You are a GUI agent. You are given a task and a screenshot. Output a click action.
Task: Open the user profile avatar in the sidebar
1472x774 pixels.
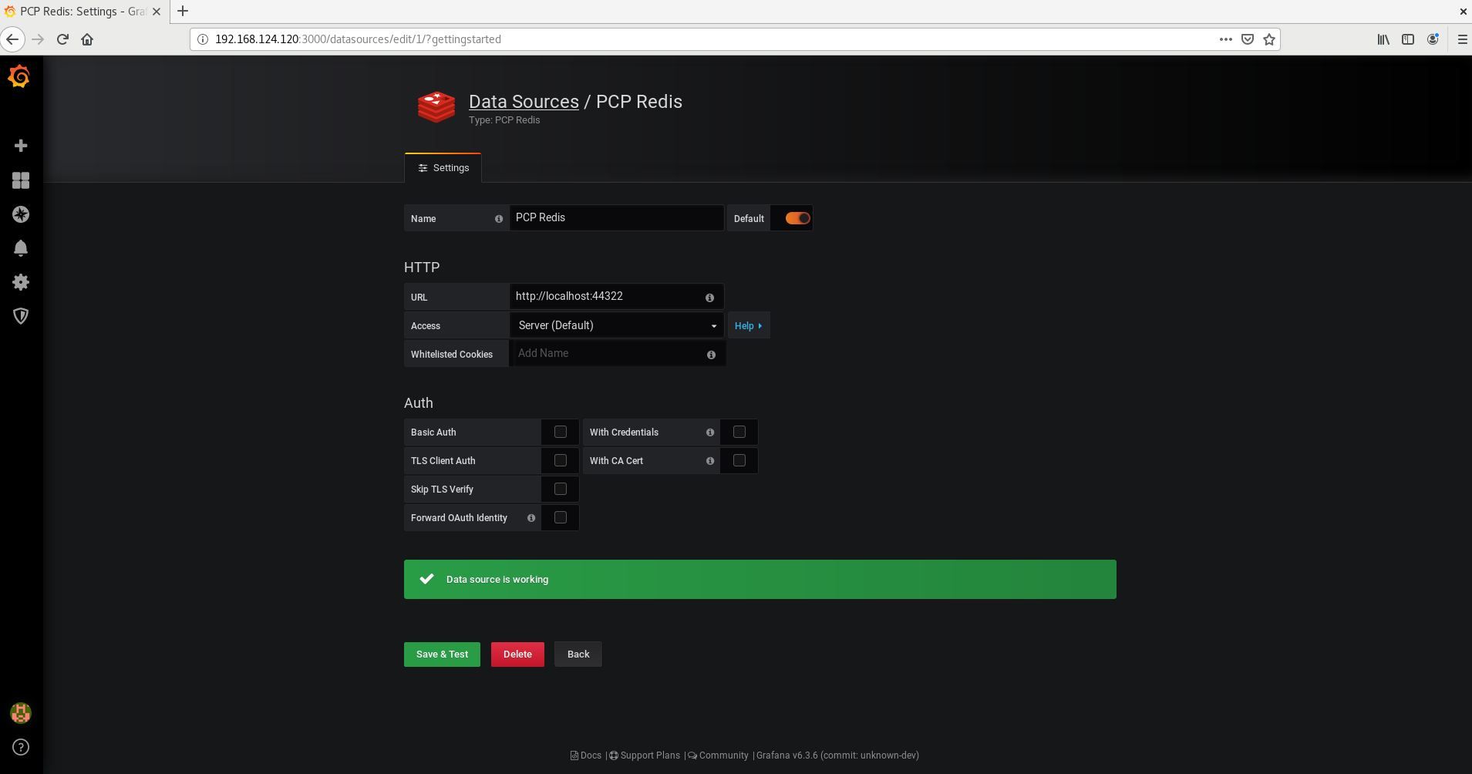pos(21,713)
